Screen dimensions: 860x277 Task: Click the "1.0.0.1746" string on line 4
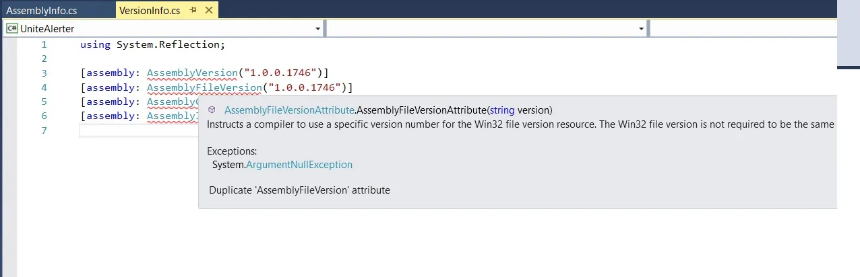[304, 87]
